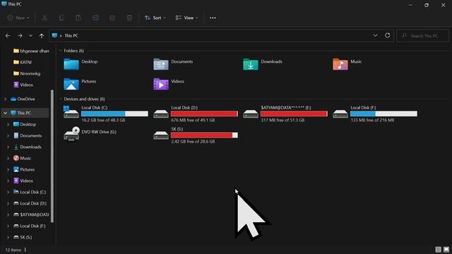Image resolution: width=452 pixels, height=254 pixels.
Task: Click the Cut scissors icon in toolbar
Action: click(44, 18)
